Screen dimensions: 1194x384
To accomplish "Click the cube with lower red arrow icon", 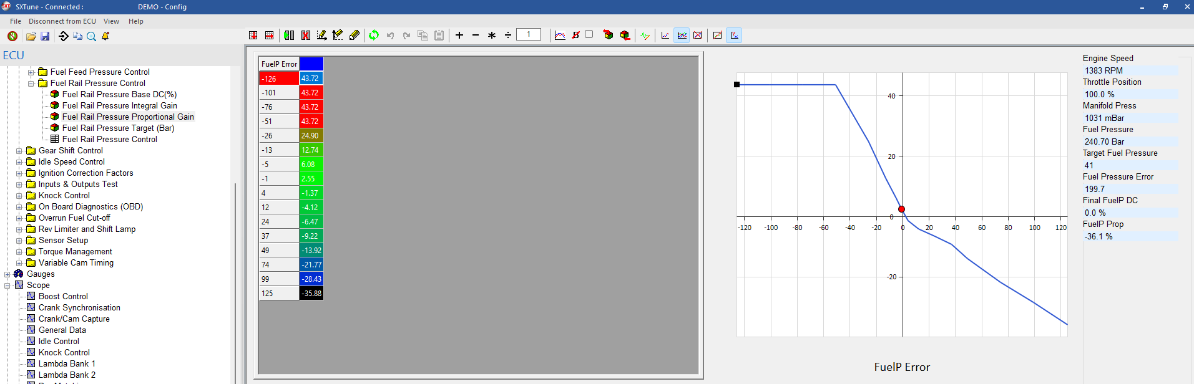I will tap(625, 36).
